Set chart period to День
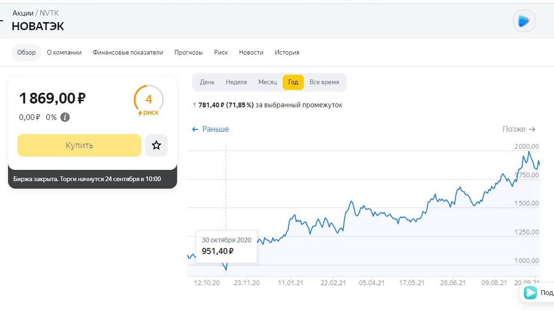The image size is (554, 311). coord(207,82)
